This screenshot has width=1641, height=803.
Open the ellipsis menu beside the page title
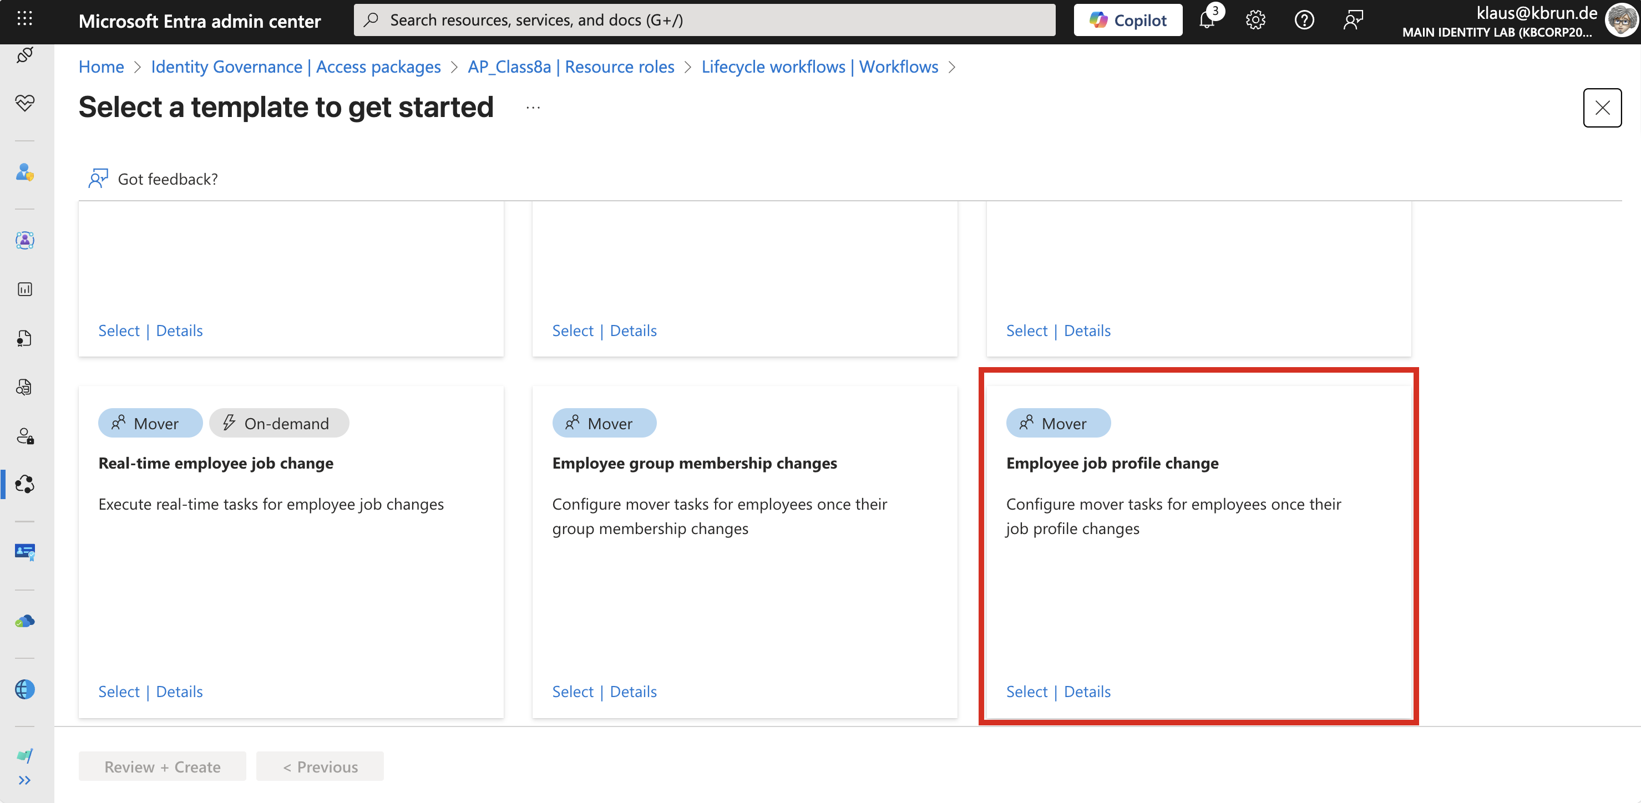[533, 108]
